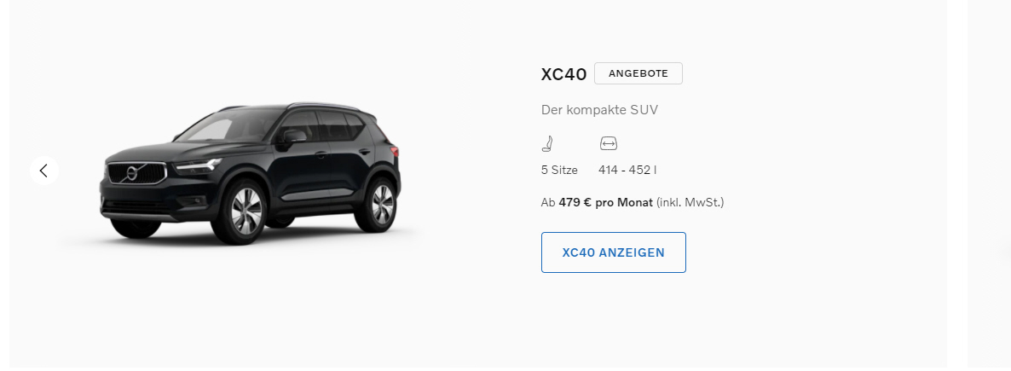
Task: Click the XC40's left headlight
Action: (197, 167)
